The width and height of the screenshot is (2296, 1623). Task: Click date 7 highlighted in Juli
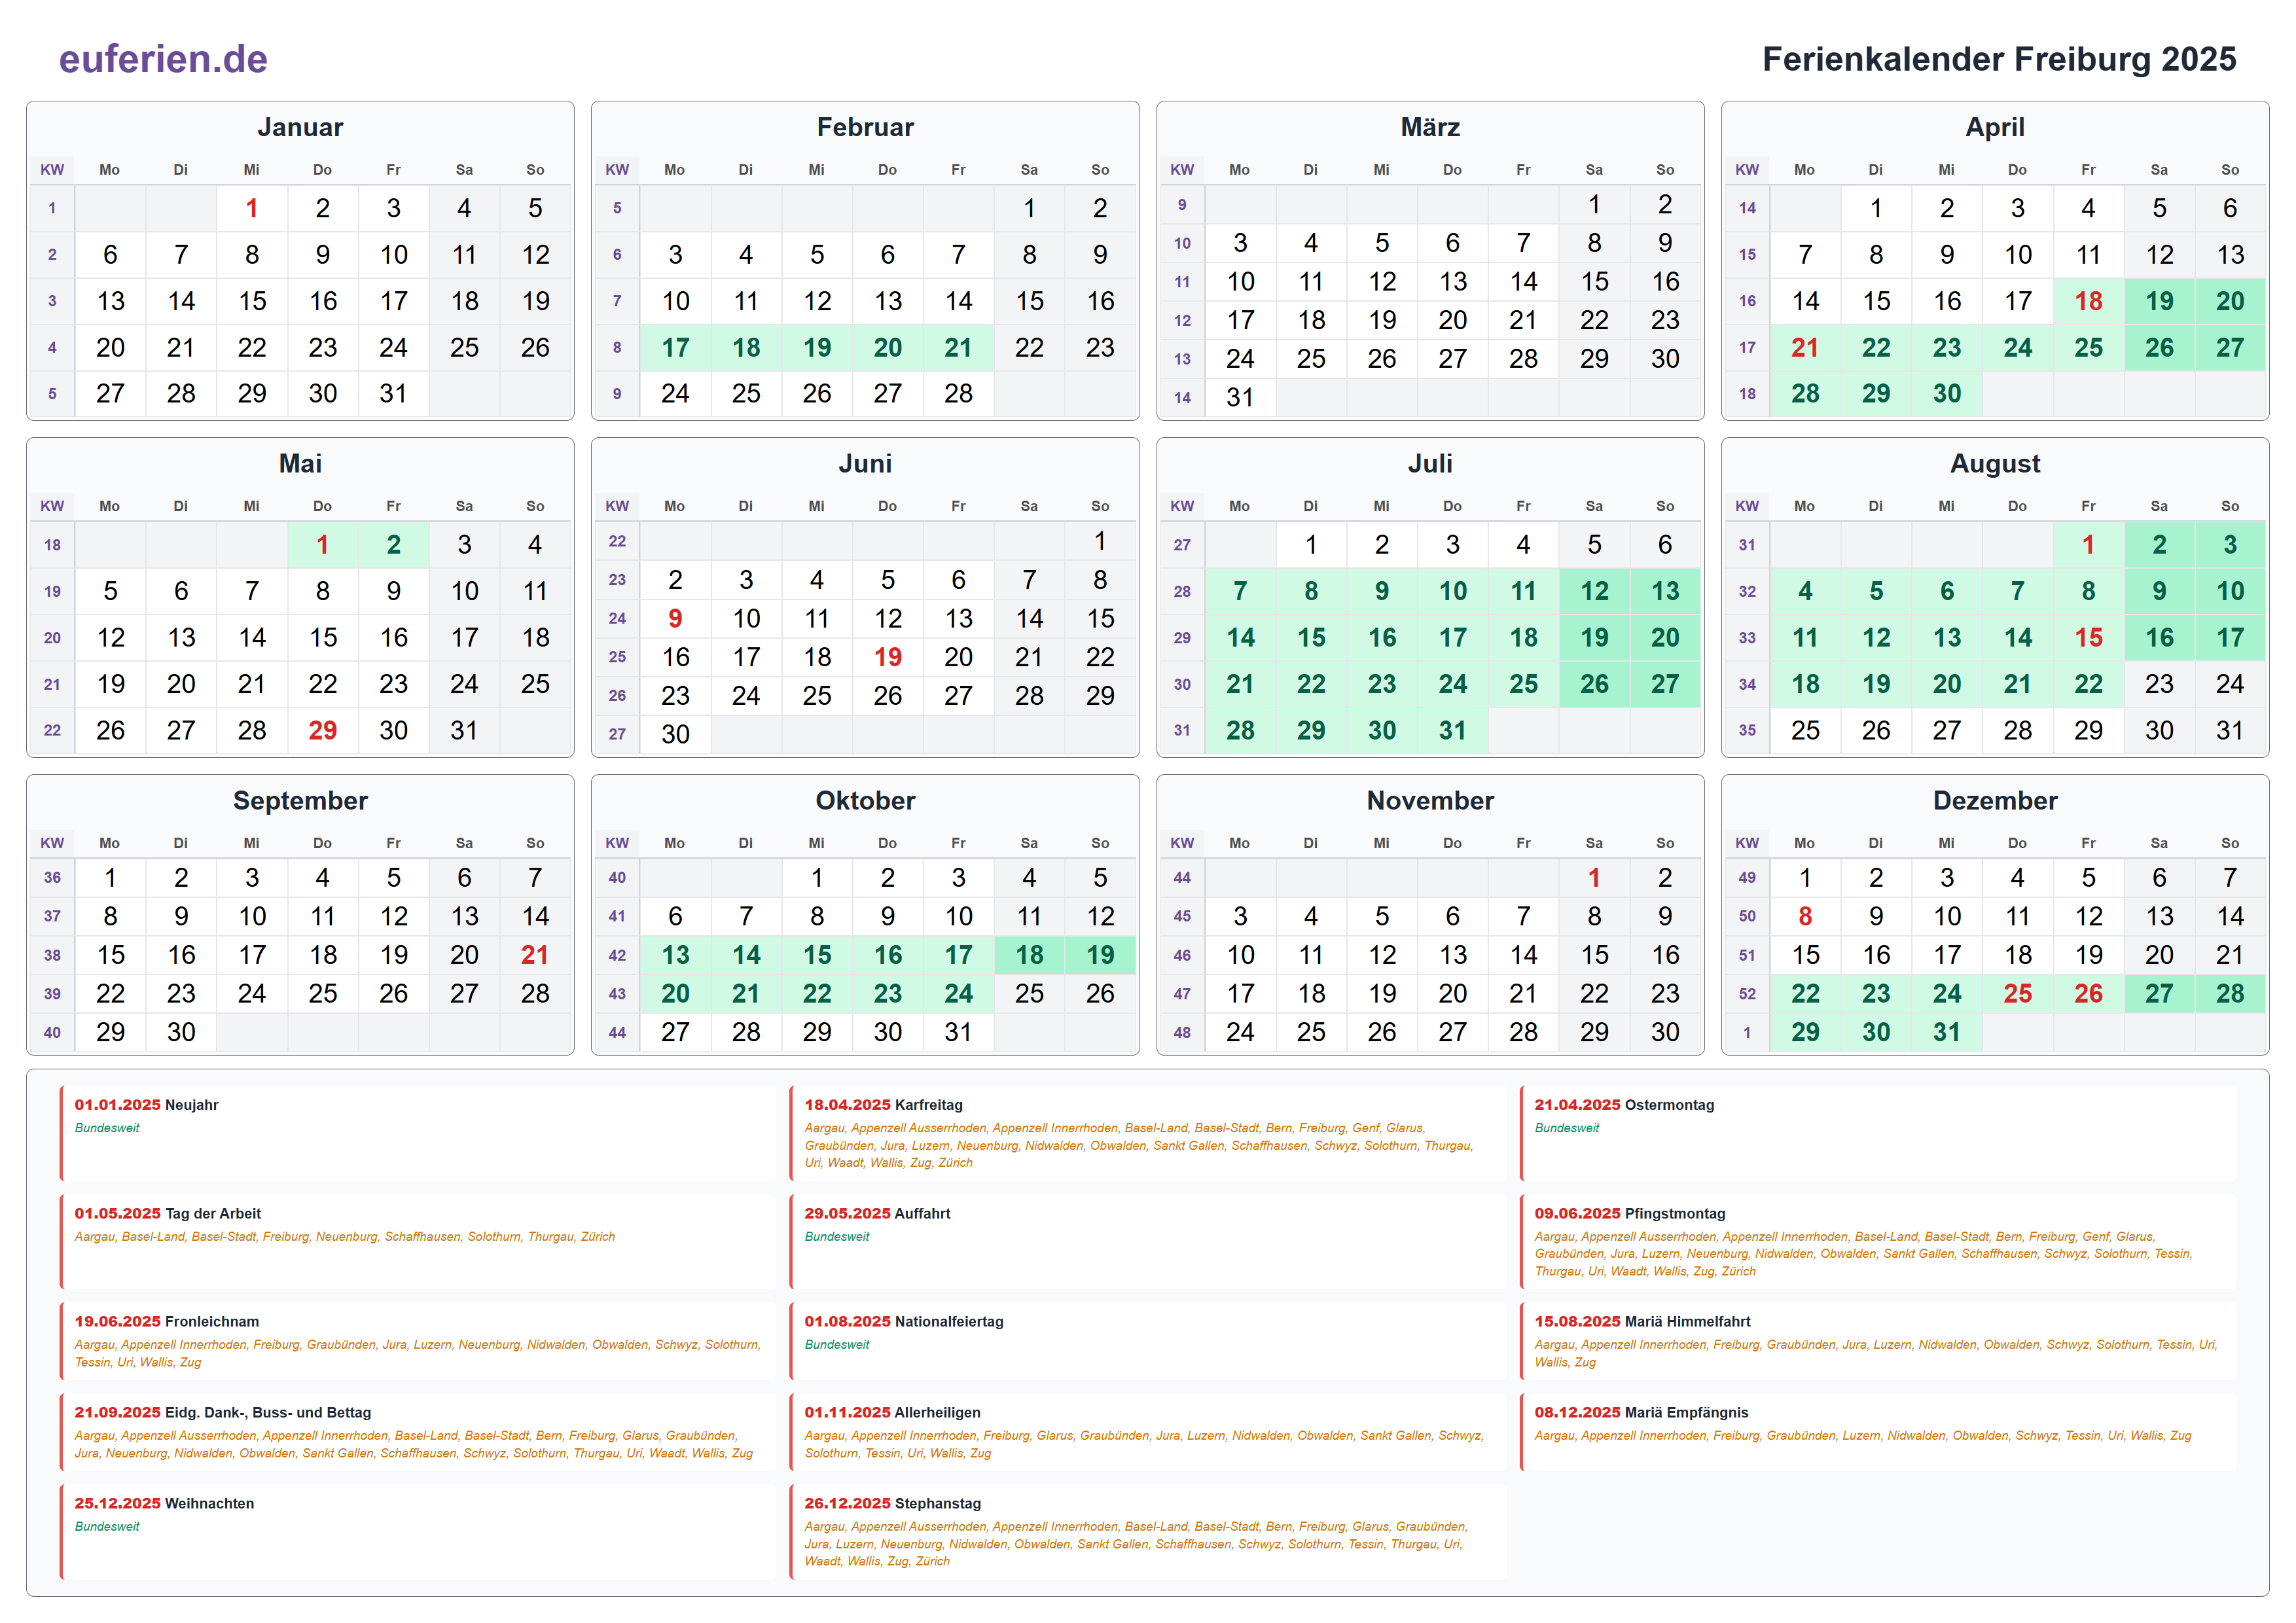pos(1240,591)
